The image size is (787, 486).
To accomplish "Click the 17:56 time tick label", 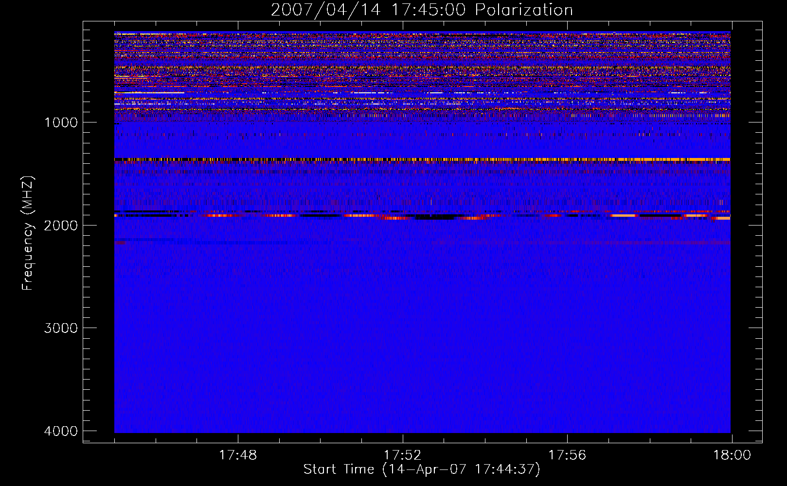I will click(567, 455).
